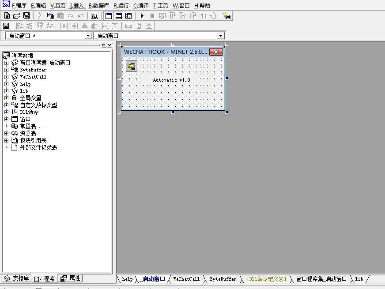Open the T.工具 menu
Screen dimensions: 385x289
(160, 6)
